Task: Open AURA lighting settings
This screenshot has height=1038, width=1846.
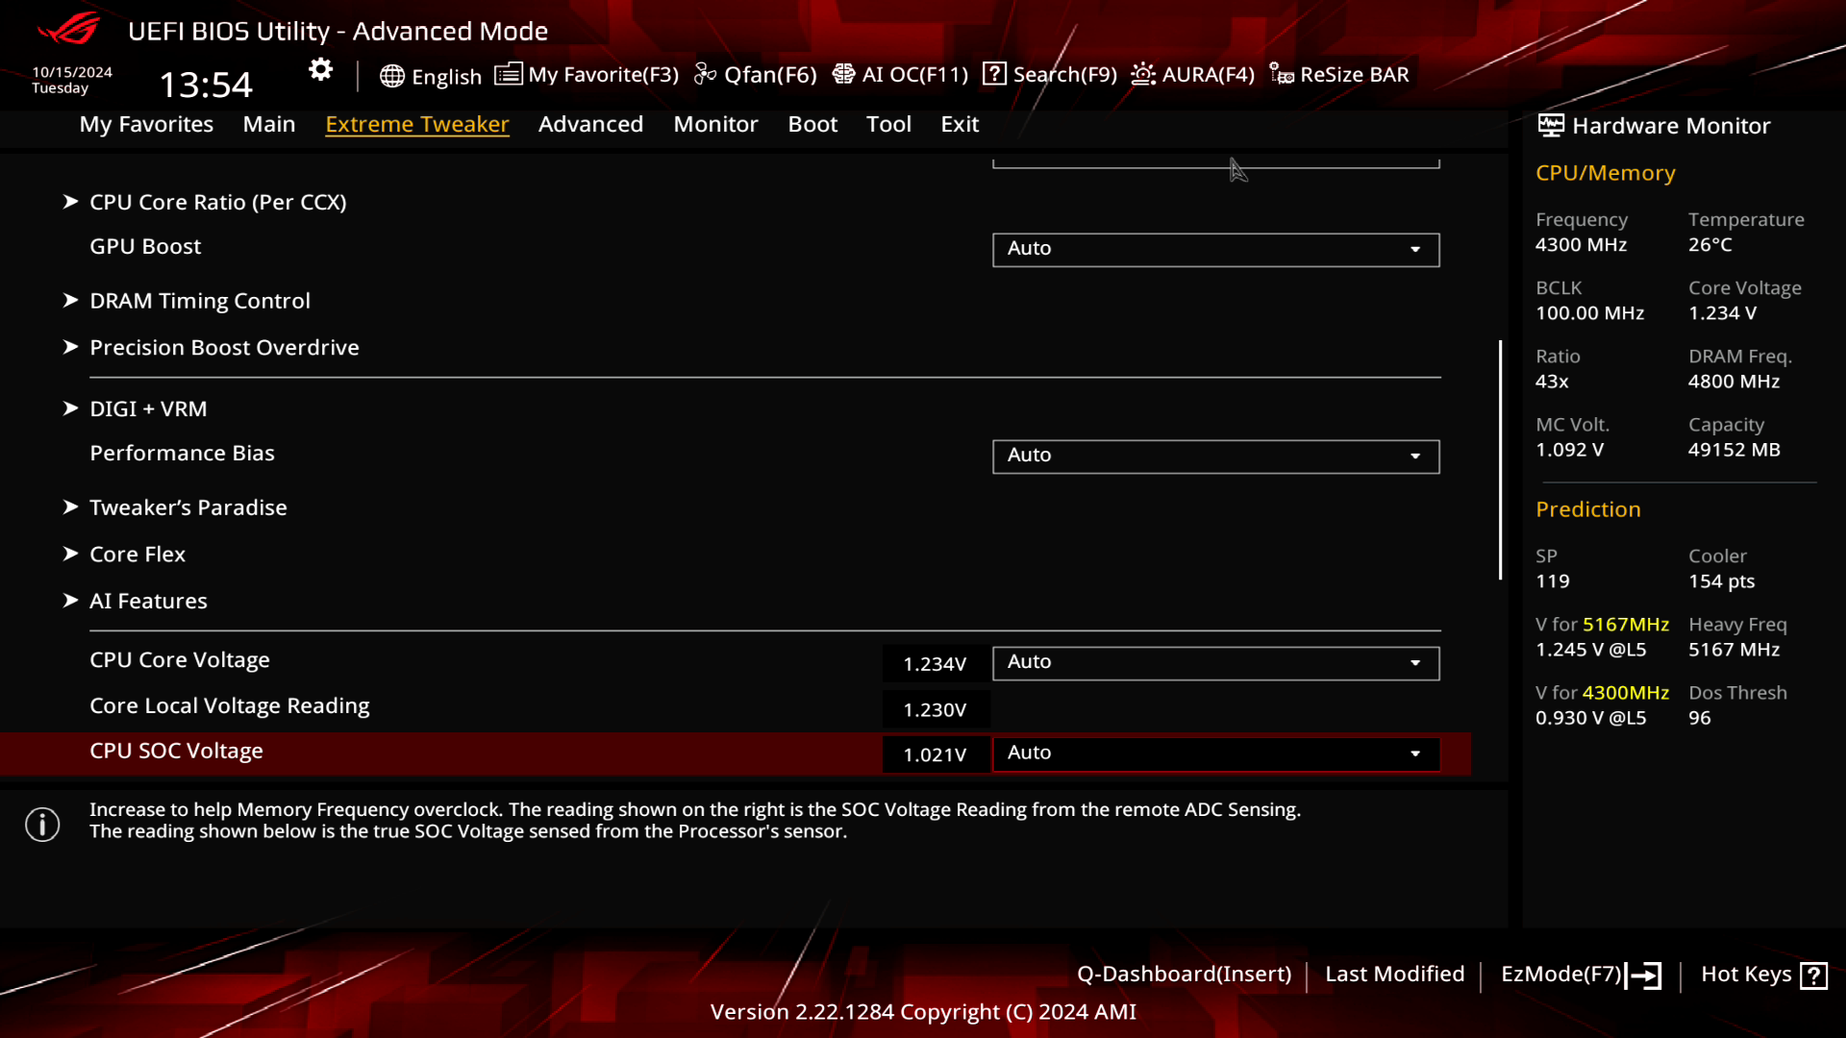Action: point(1190,73)
